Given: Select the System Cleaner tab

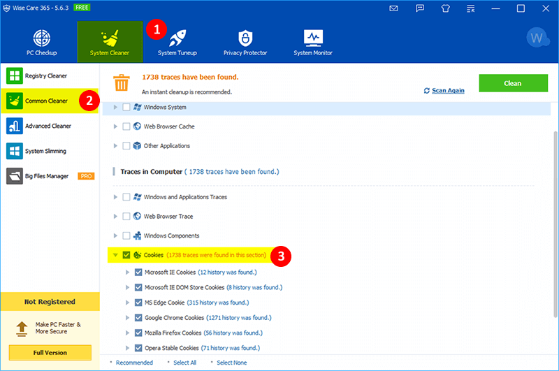Looking at the screenshot, I should tap(110, 42).
